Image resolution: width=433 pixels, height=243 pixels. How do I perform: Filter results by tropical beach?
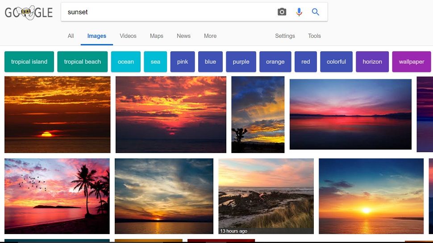coord(82,62)
